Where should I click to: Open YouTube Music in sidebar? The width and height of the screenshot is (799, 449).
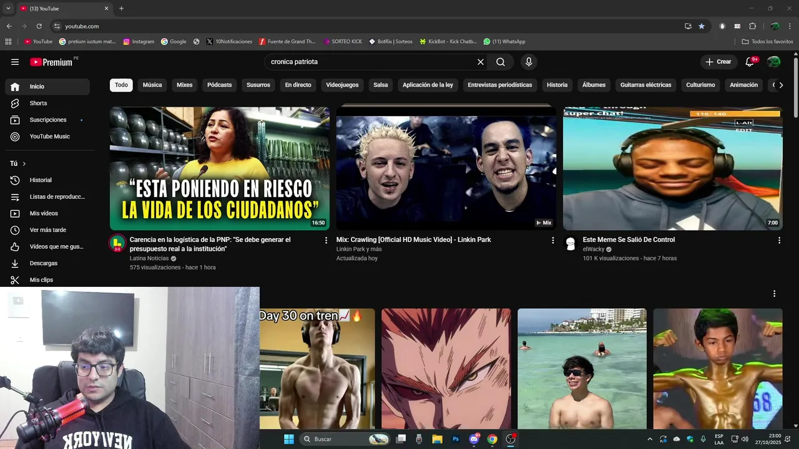[x=47, y=137]
